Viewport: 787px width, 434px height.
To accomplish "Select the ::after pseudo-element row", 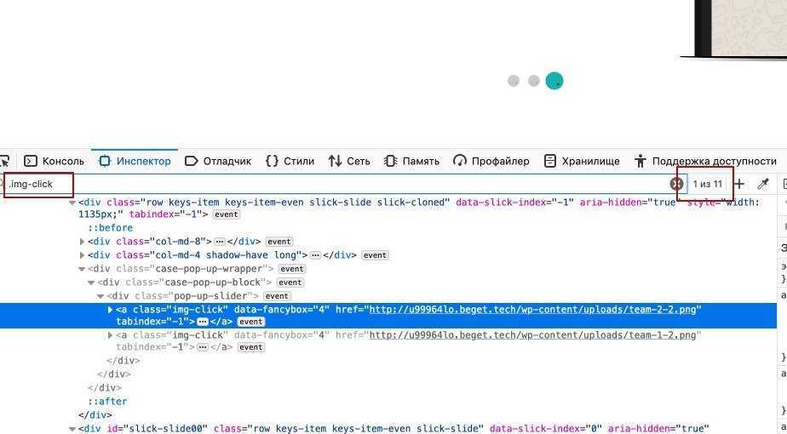I will pos(107,402).
